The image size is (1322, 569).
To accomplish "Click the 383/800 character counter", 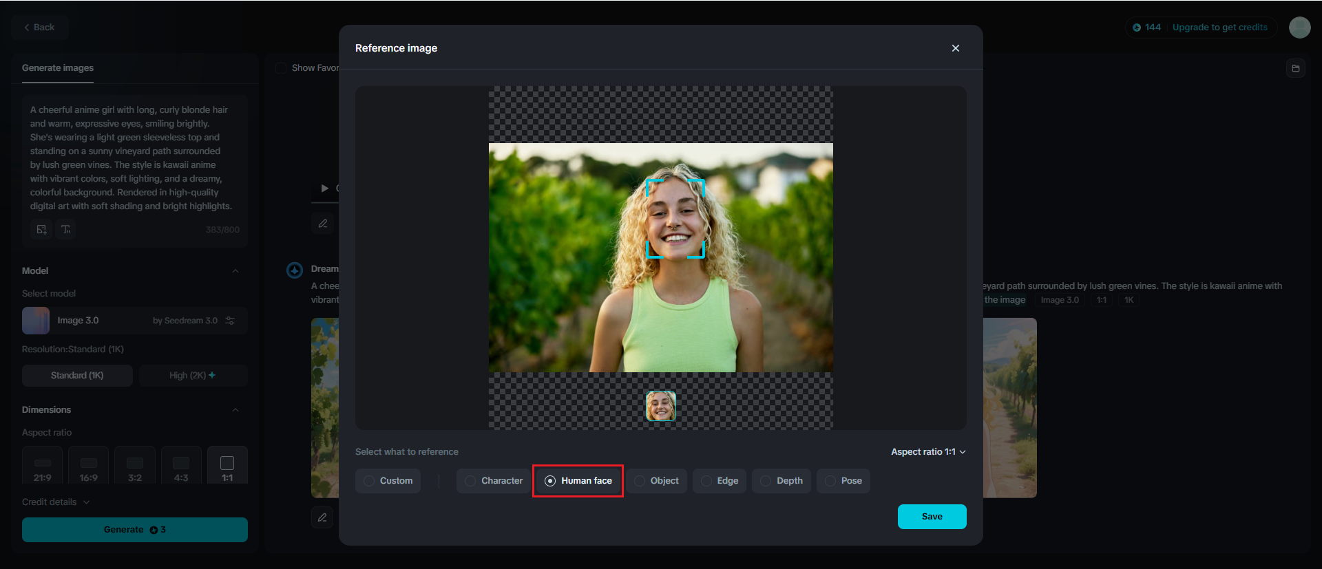I will pos(222,230).
